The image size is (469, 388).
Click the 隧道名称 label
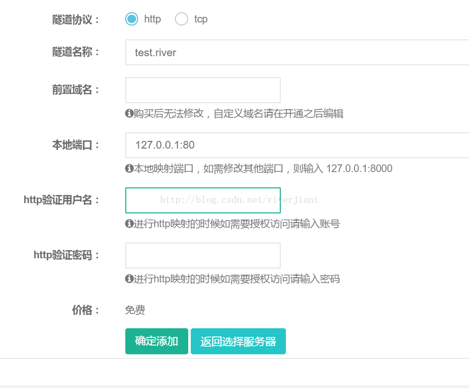coord(76,52)
